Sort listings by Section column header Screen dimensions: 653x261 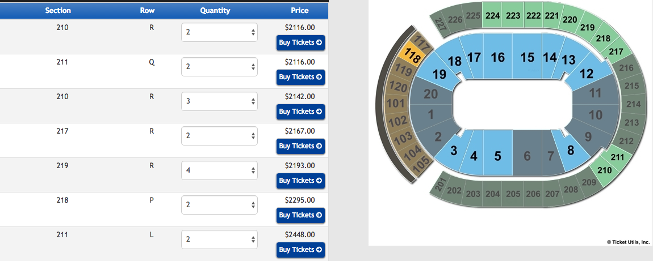pos(58,11)
